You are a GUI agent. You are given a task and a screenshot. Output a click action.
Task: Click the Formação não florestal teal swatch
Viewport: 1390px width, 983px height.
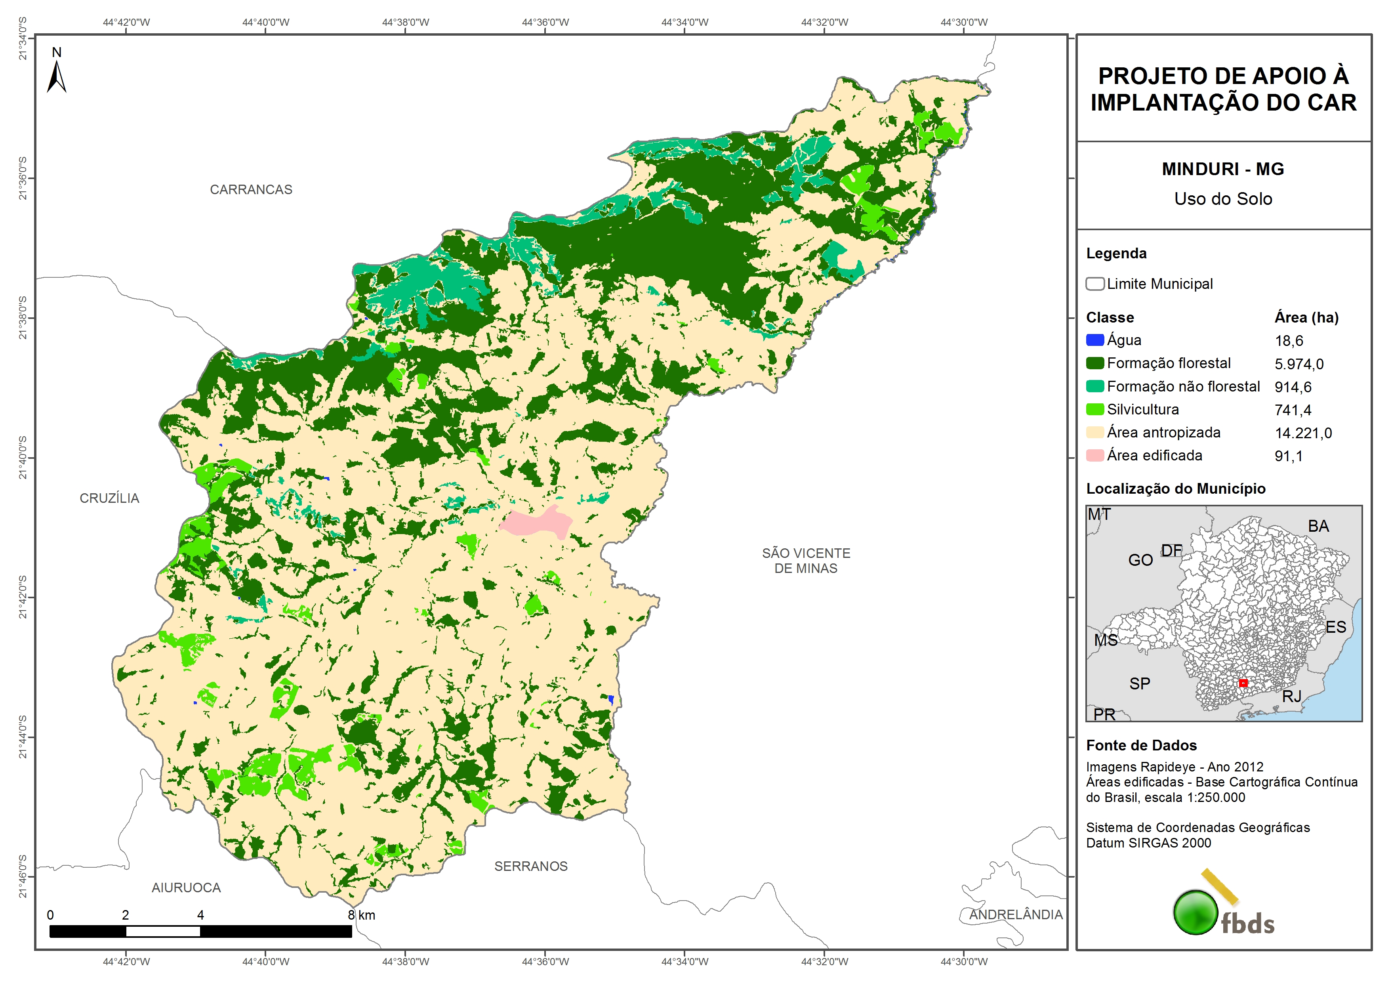pyautogui.click(x=1094, y=386)
